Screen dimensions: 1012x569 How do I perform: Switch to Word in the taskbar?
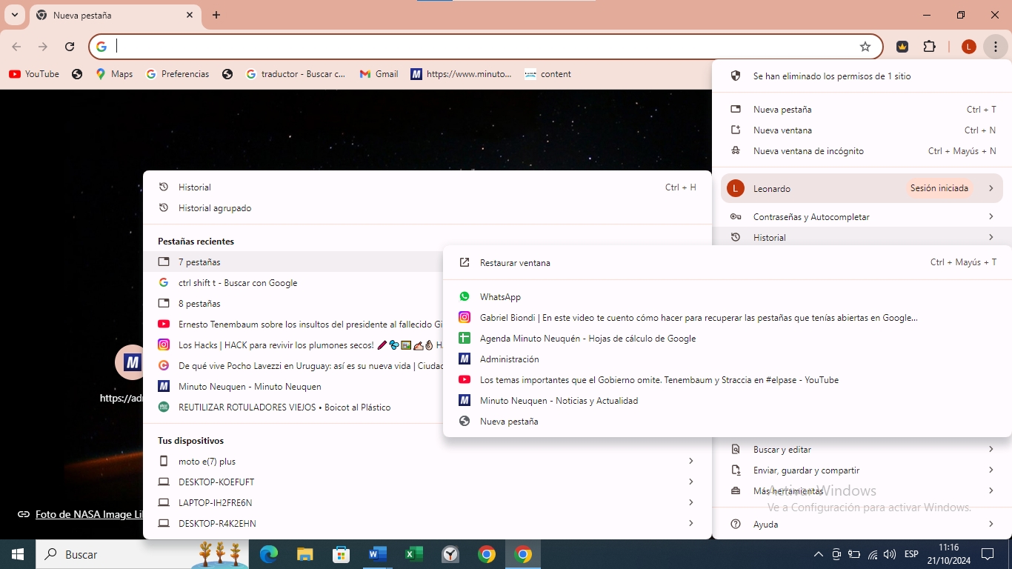pyautogui.click(x=378, y=554)
